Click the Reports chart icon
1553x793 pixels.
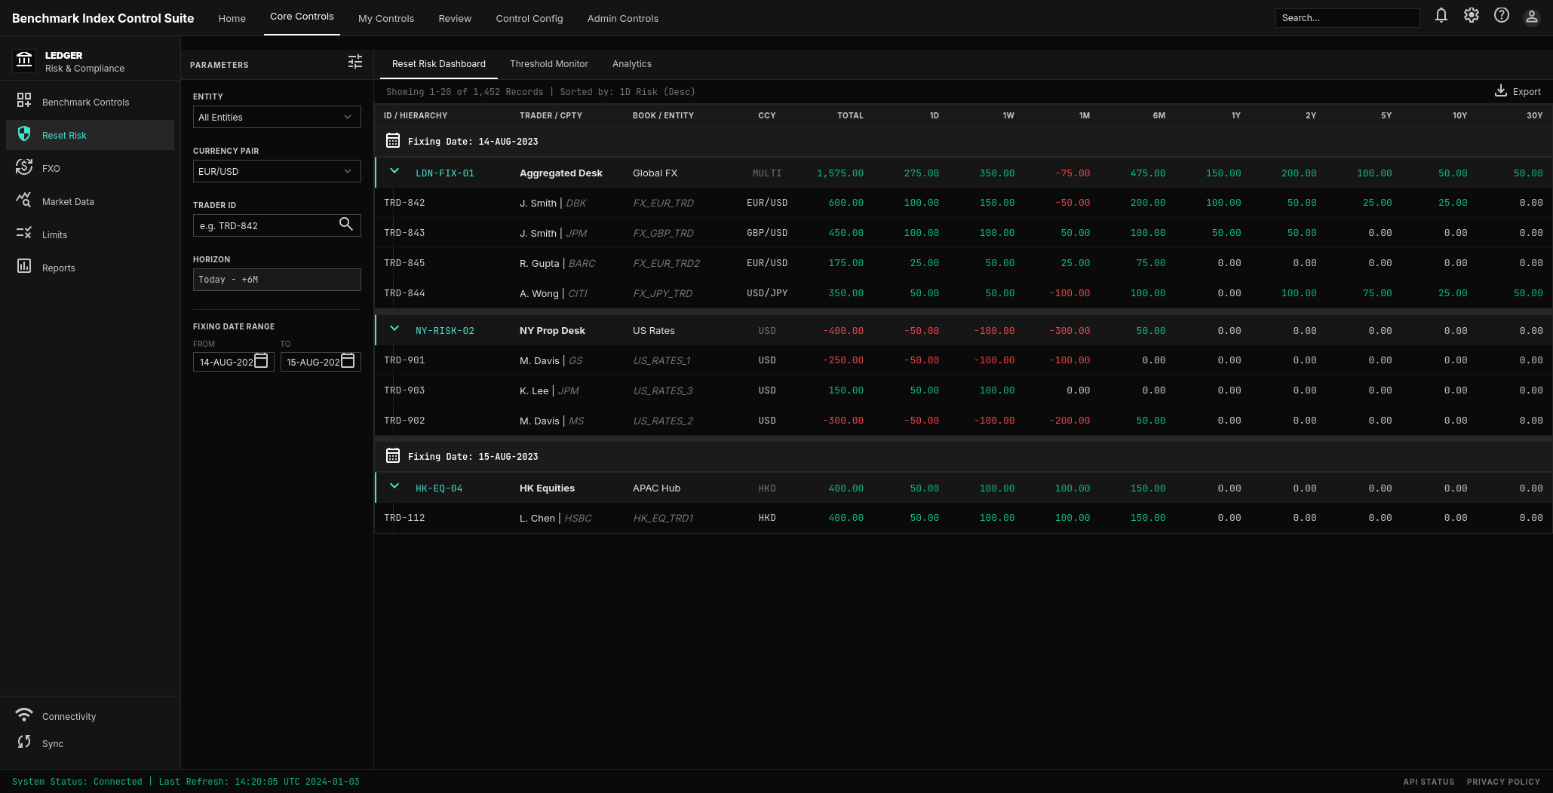24,266
